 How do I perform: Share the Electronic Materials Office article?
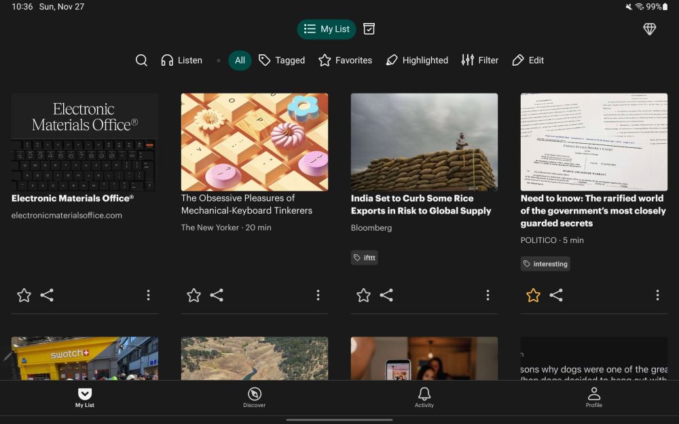point(47,295)
